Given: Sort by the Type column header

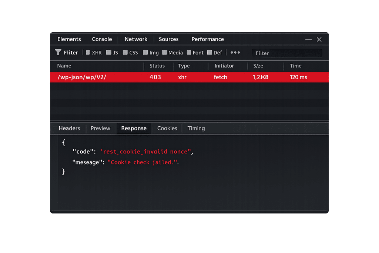Looking at the screenshot, I should (x=184, y=66).
